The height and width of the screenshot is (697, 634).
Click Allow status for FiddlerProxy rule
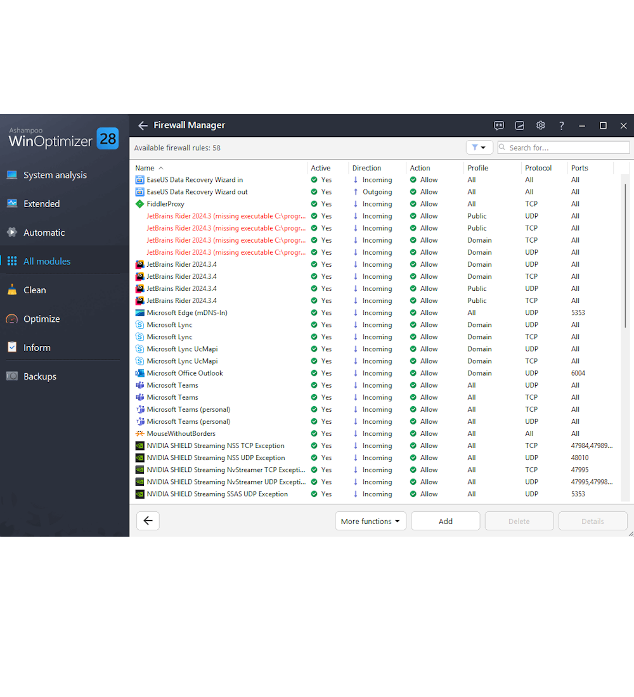click(424, 204)
